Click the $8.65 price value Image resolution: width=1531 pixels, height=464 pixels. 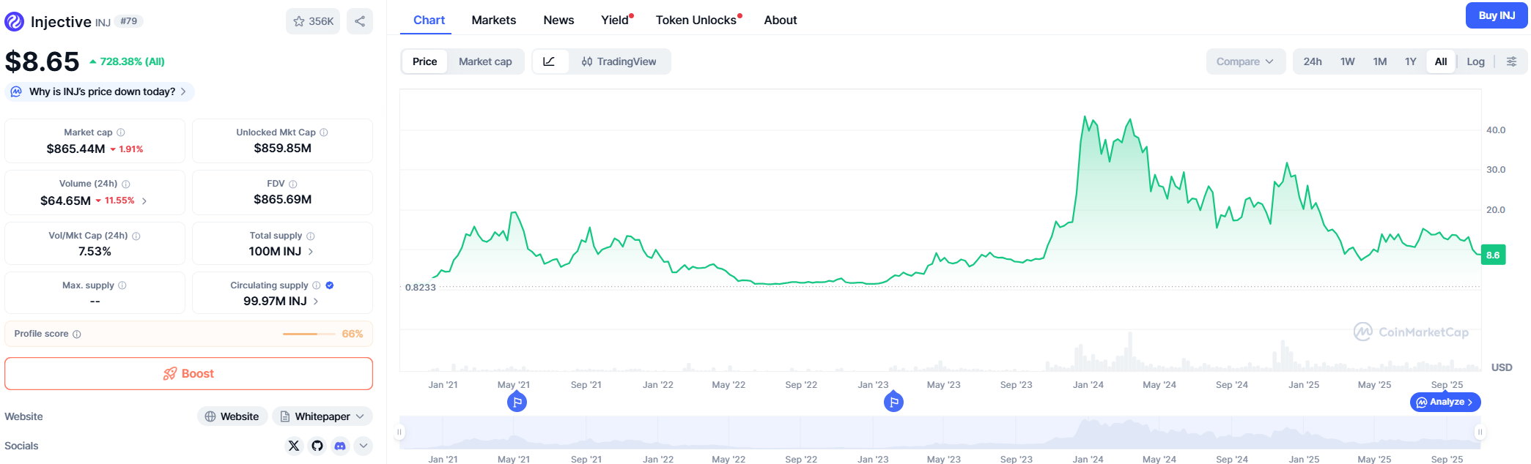pos(42,61)
